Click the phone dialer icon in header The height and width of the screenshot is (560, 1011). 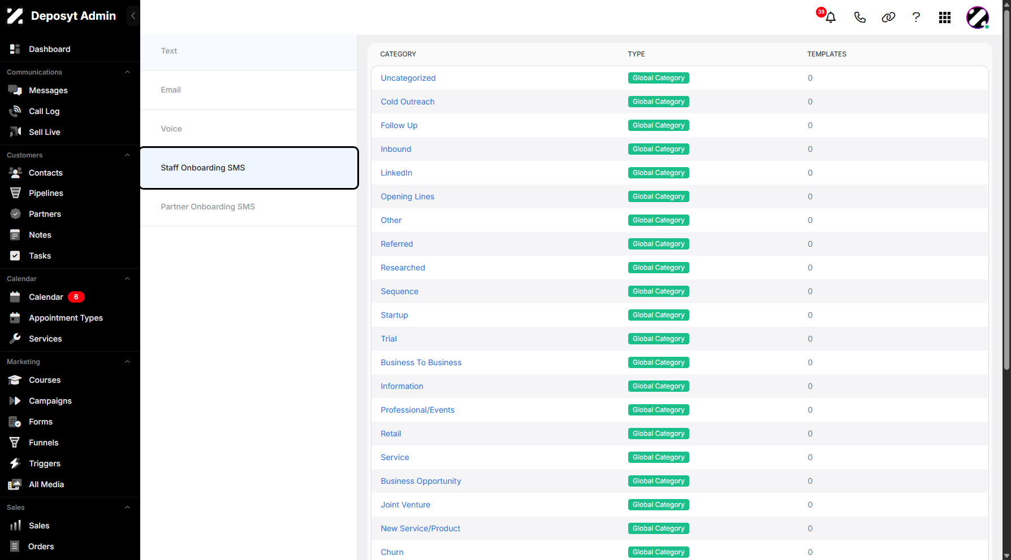pyautogui.click(x=859, y=17)
